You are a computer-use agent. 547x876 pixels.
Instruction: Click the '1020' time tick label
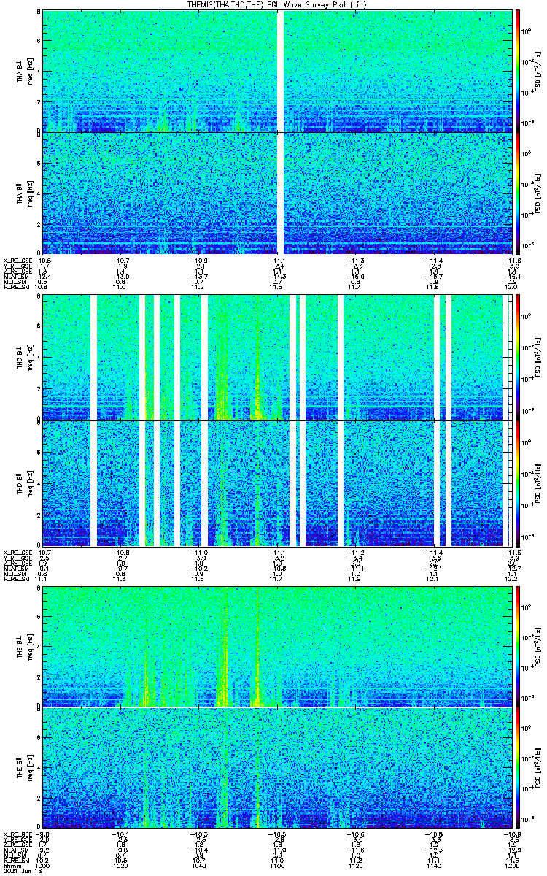120,865
